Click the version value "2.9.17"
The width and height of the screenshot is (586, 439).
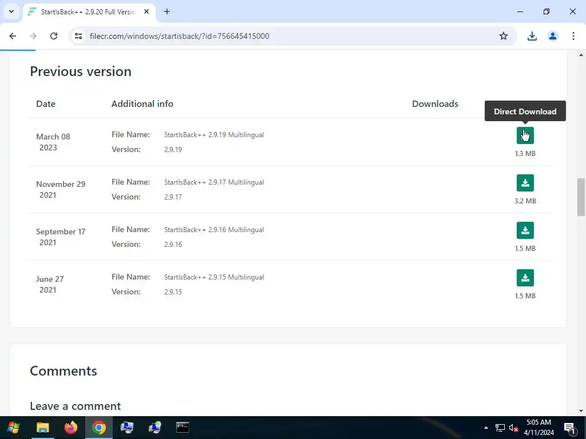[173, 197]
